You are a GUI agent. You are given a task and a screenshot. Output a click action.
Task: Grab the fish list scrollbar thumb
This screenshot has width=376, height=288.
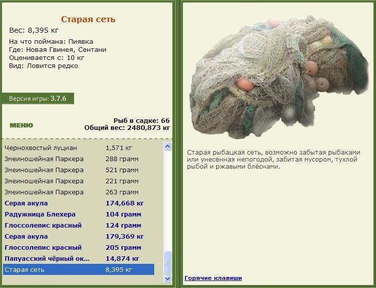tap(168, 262)
